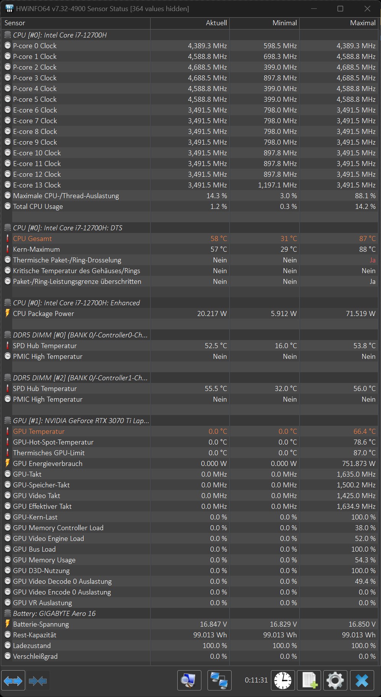Close sensors with the blue X icon
The height and width of the screenshot is (697, 381).
click(362, 681)
